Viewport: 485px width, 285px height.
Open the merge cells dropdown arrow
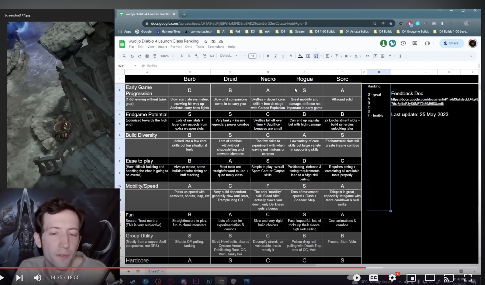[321, 56]
